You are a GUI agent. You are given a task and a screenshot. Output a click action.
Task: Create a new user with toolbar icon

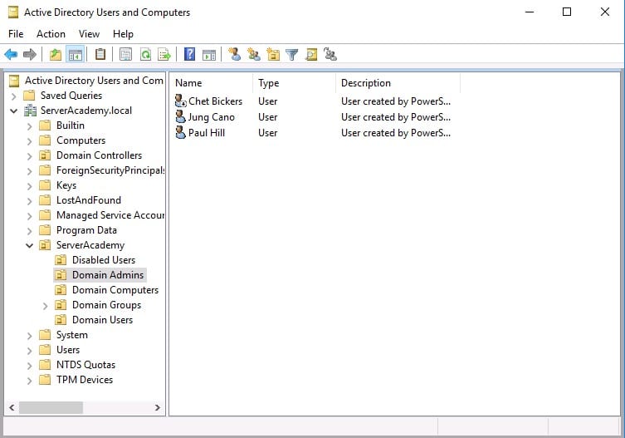(234, 54)
